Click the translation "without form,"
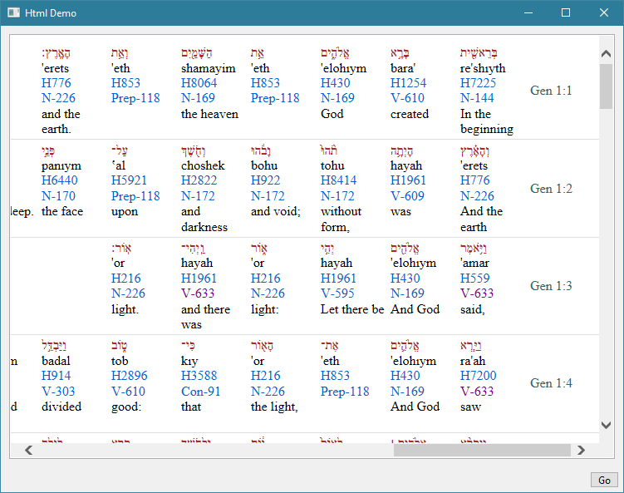The height and width of the screenshot is (493, 624). pyautogui.click(x=341, y=219)
